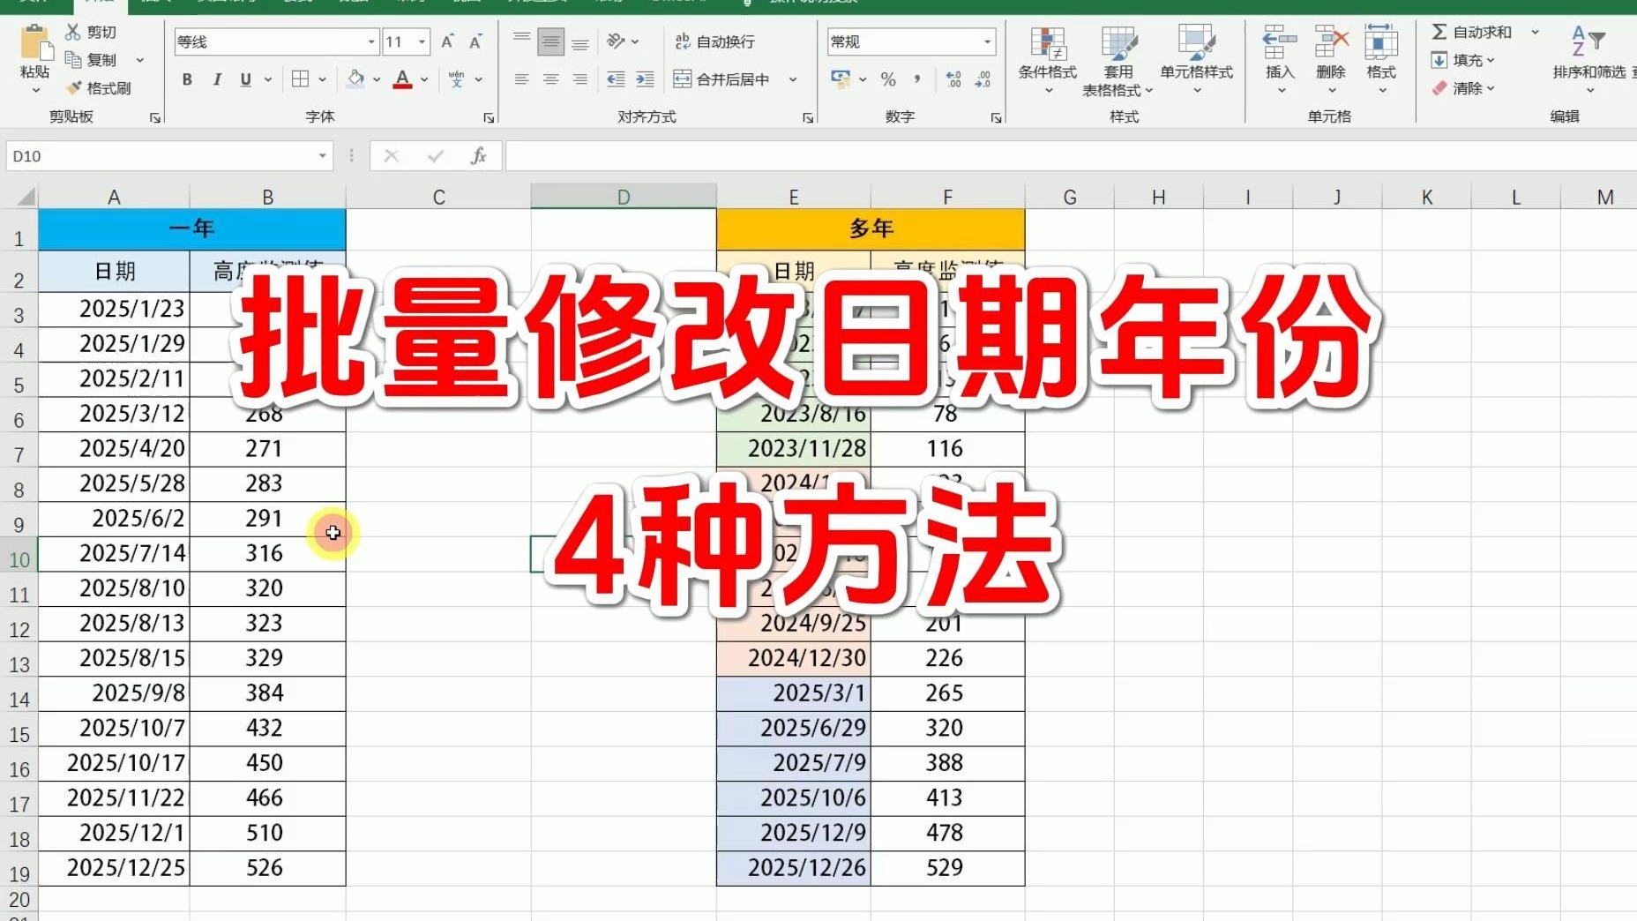Select the Format Painter (格式刷)
The height and width of the screenshot is (921, 1637).
99,88
